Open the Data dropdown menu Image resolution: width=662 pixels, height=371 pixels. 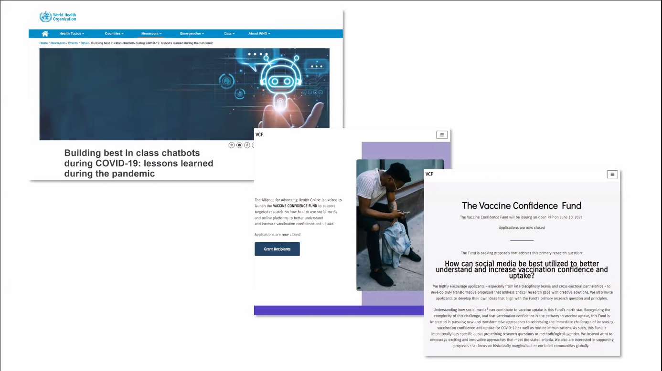229,34
